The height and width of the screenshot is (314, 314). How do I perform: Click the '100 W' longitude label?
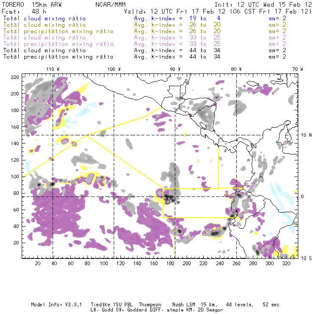[x=114, y=69]
